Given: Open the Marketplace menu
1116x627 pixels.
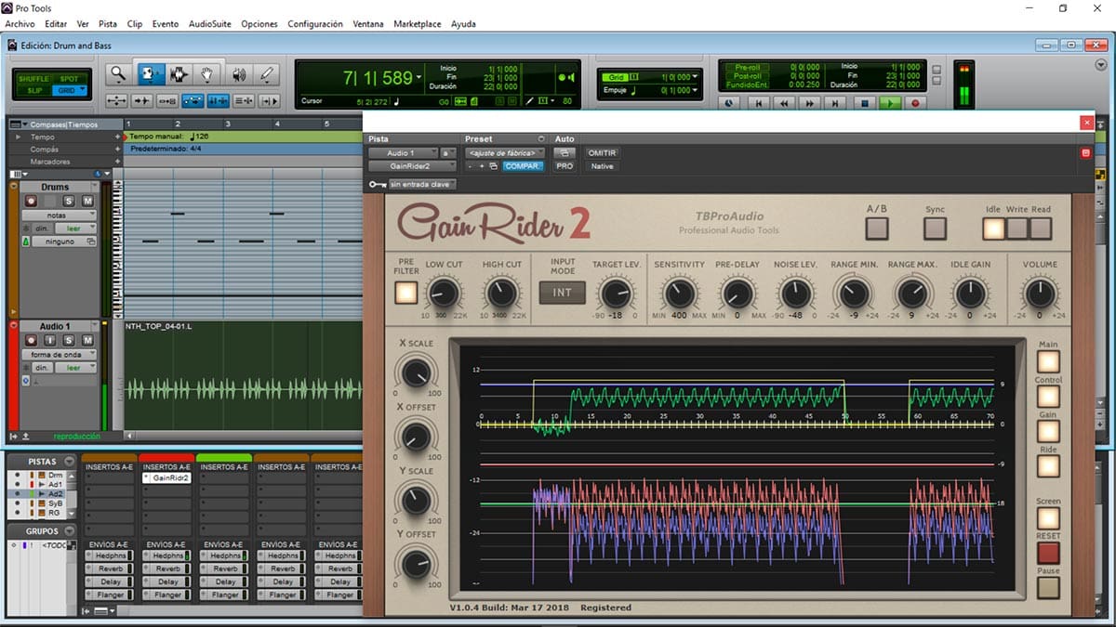Looking at the screenshot, I should [418, 24].
